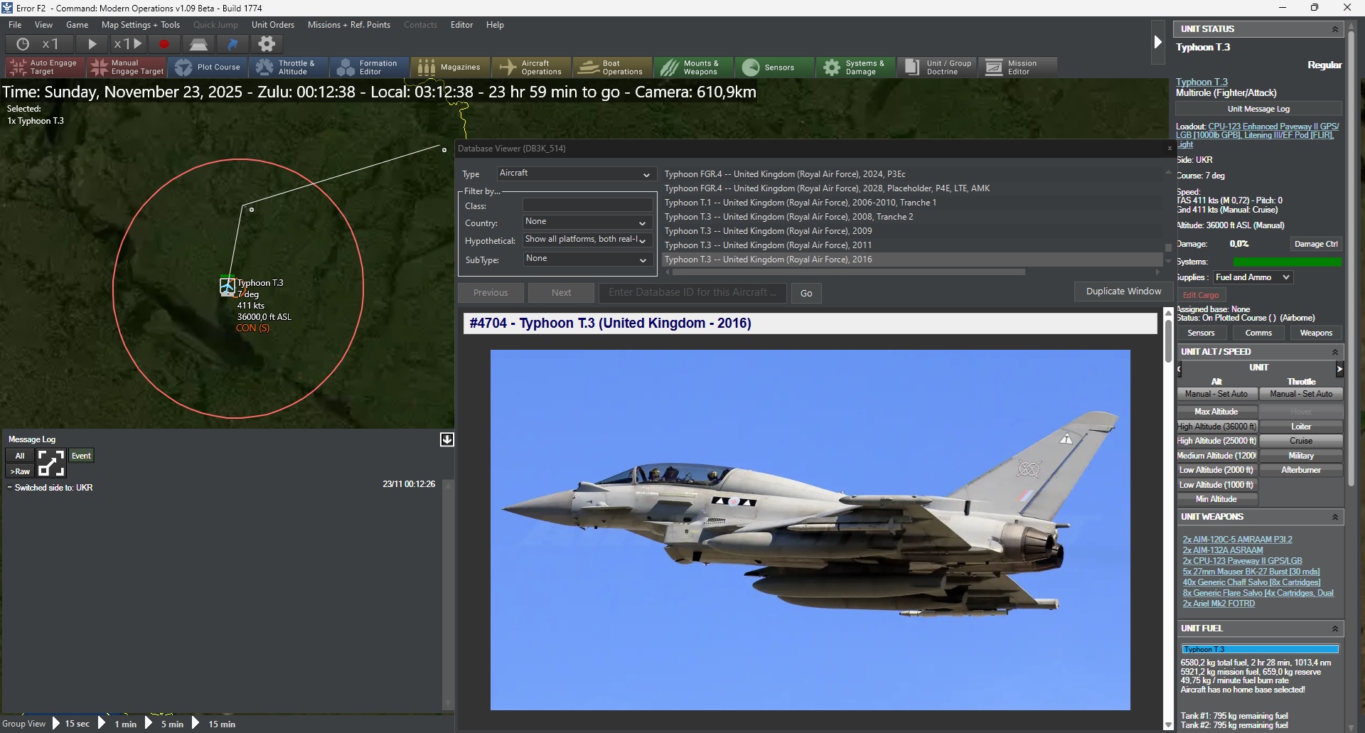Open the Sensors toolbar button
This screenshot has height=733, width=1365.
pos(774,67)
